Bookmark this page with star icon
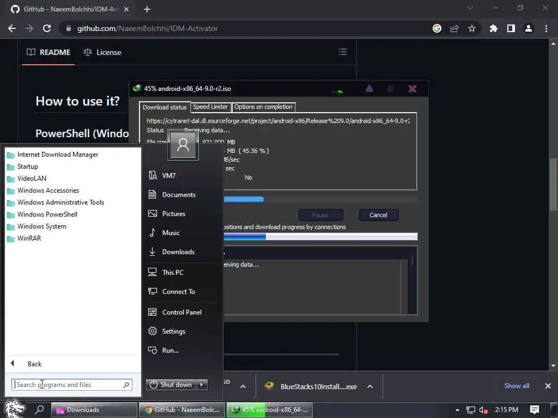The width and height of the screenshot is (558, 418). [472, 28]
